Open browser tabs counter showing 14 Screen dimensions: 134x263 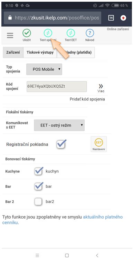pos(111,18)
